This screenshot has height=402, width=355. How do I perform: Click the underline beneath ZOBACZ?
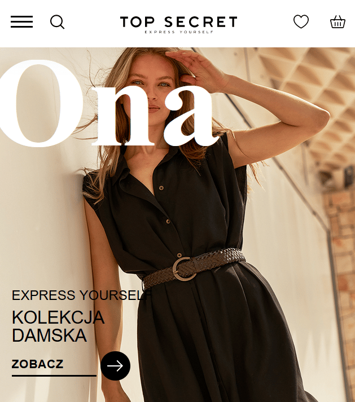click(x=54, y=376)
